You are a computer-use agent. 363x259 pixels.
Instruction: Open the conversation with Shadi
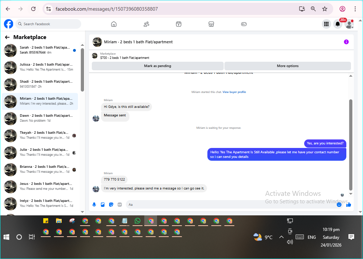(40, 84)
